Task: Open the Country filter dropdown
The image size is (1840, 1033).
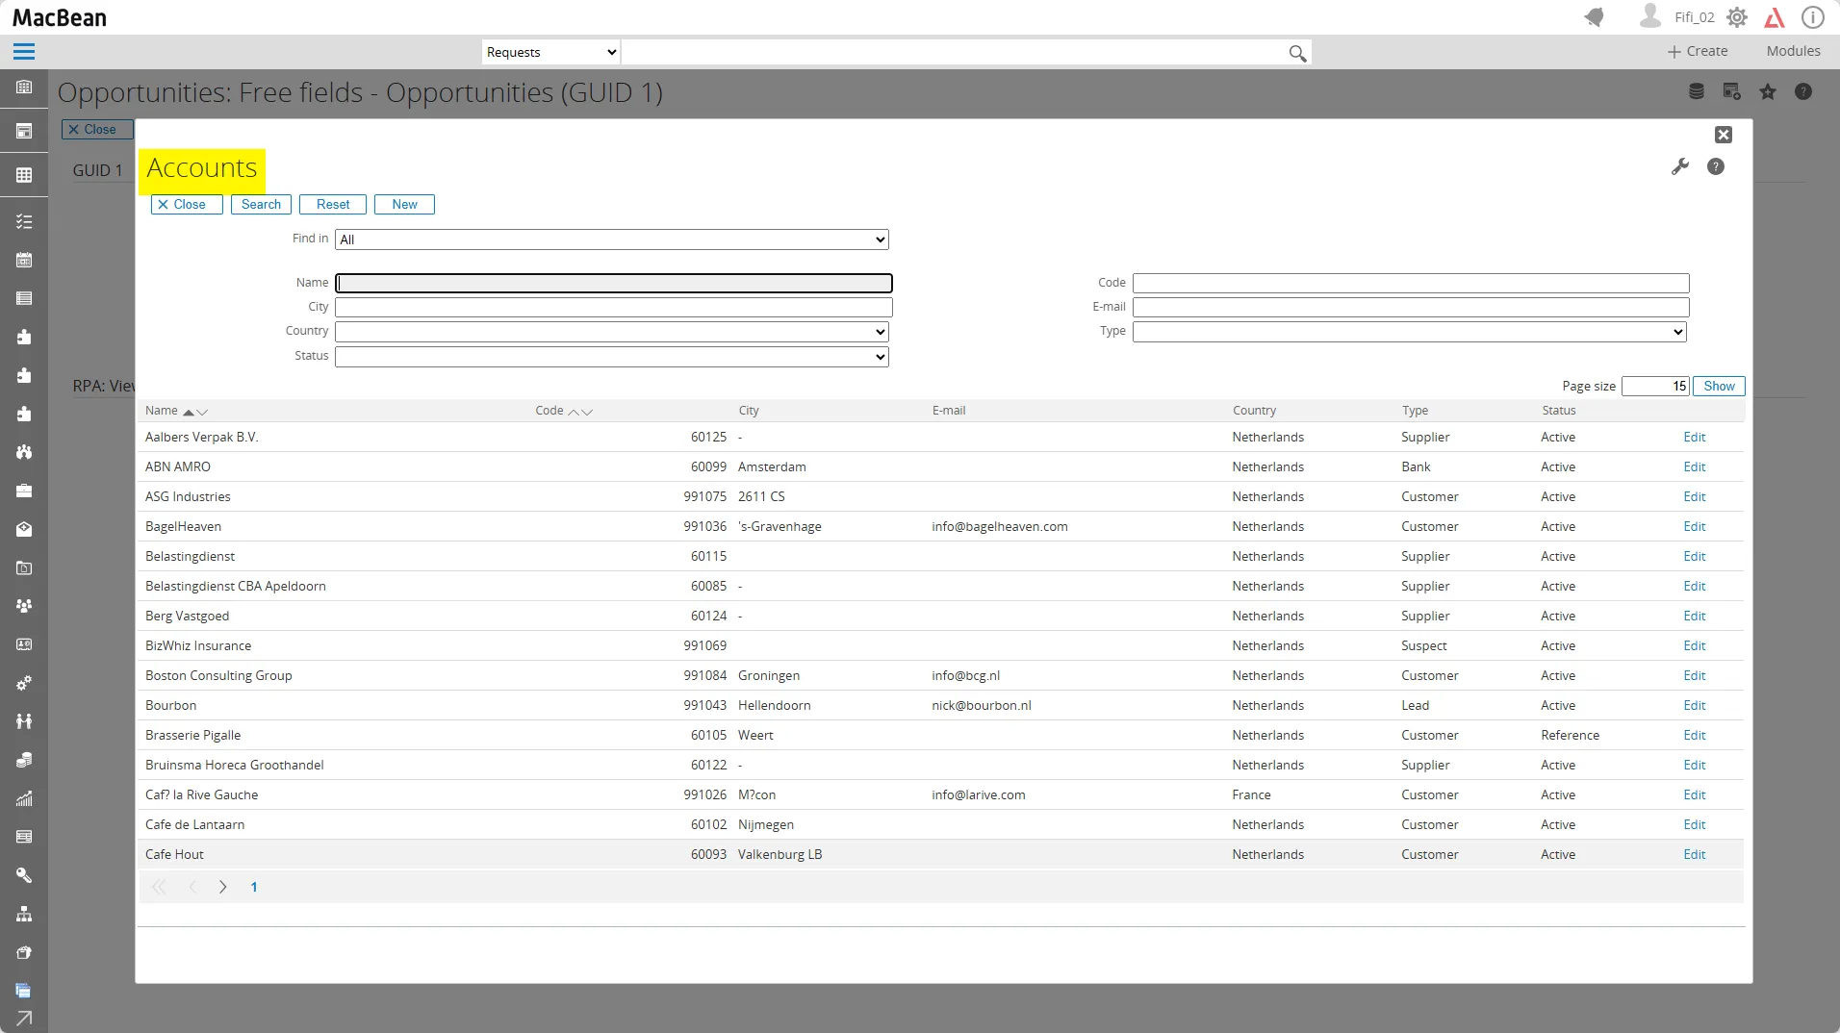Action: (611, 332)
